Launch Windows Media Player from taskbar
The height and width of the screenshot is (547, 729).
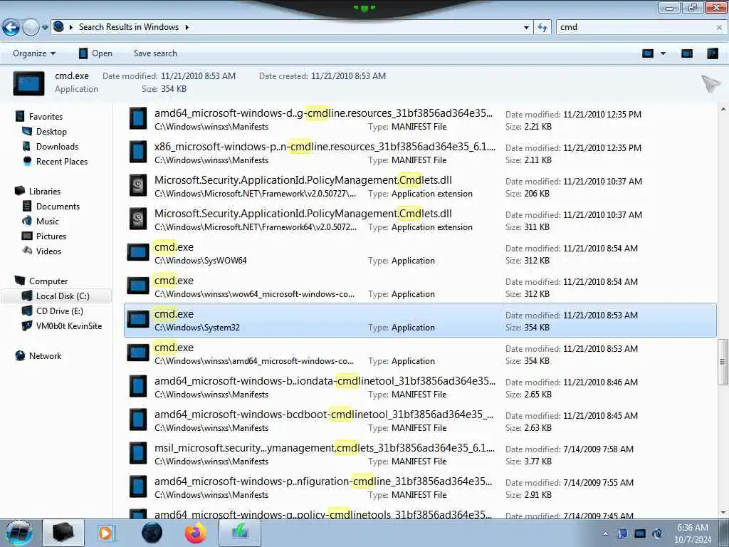(107, 533)
